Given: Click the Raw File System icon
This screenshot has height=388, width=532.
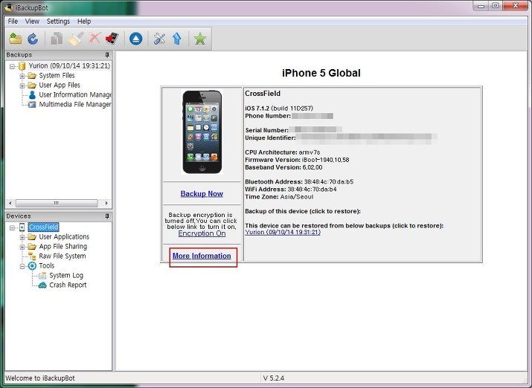Looking at the screenshot, I should 32,256.
